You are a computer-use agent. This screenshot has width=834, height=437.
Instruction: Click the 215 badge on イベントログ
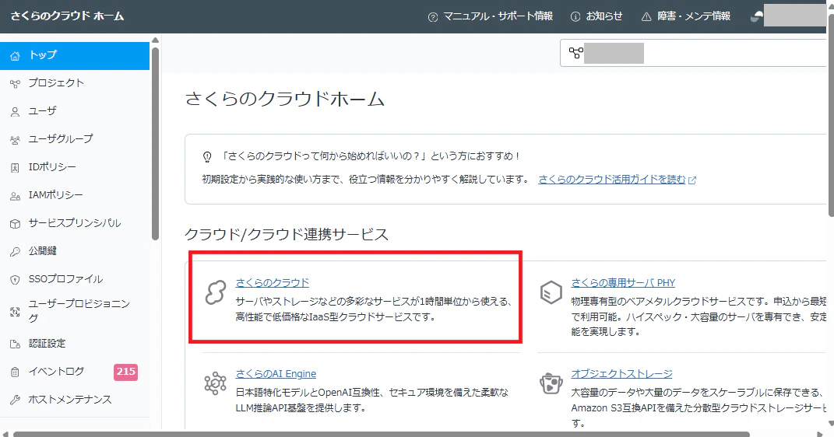(125, 372)
